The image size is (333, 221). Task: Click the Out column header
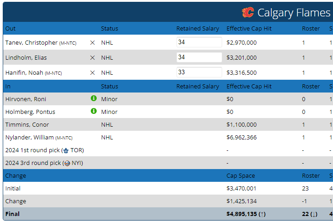10,28
